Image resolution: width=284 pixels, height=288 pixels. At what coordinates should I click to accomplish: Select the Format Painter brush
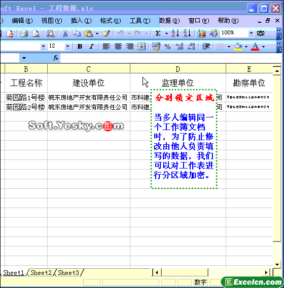[106, 33]
